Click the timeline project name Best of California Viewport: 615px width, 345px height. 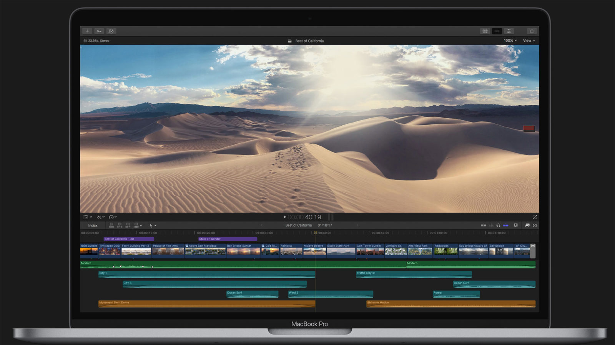[298, 225]
